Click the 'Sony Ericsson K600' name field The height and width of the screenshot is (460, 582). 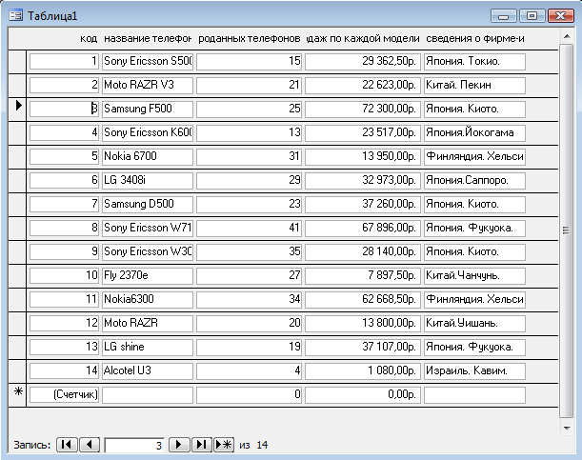tap(148, 132)
